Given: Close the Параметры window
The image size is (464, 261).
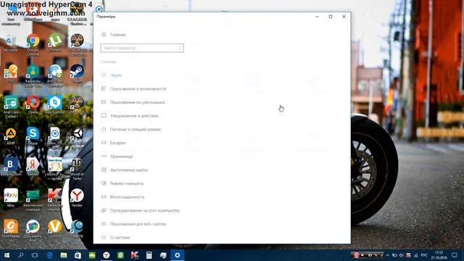Looking at the screenshot, I should [344, 17].
